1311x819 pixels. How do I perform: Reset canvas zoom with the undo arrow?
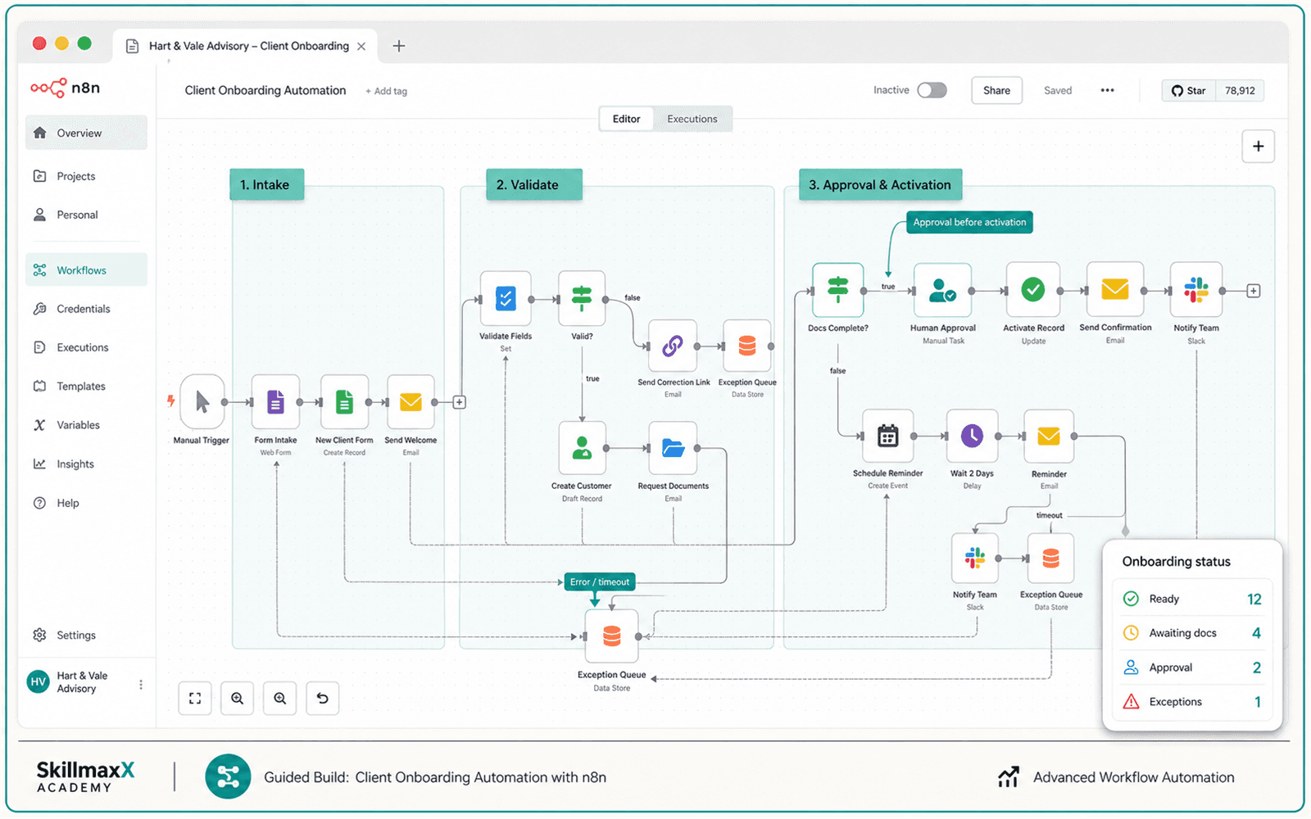coord(323,699)
